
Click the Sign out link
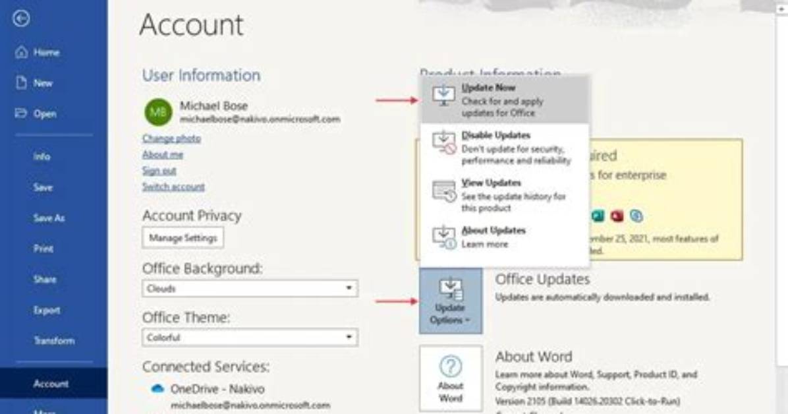[x=159, y=171]
